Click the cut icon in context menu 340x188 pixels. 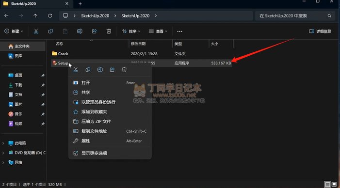(76, 70)
